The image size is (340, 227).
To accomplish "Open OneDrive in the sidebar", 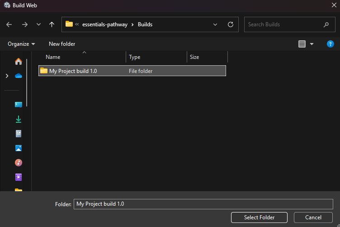I will [19, 76].
